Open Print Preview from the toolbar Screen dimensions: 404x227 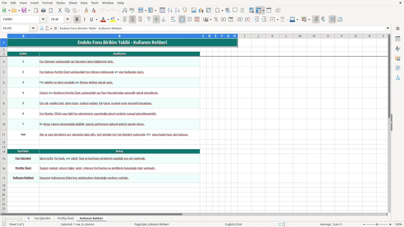pyautogui.click(x=51, y=10)
